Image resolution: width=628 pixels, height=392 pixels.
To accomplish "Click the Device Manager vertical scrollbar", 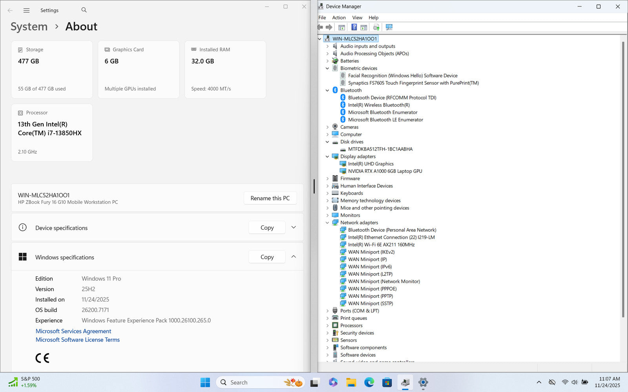I will tap(623, 176).
